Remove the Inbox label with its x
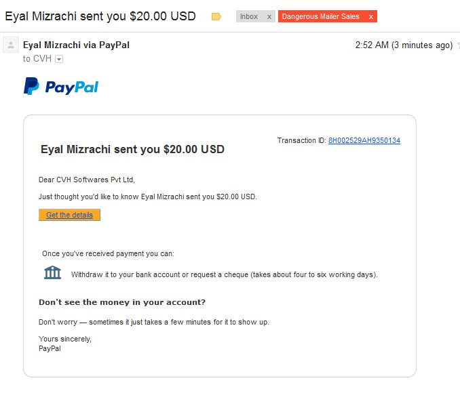The width and height of the screenshot is (460, 393). click(269, 17)
